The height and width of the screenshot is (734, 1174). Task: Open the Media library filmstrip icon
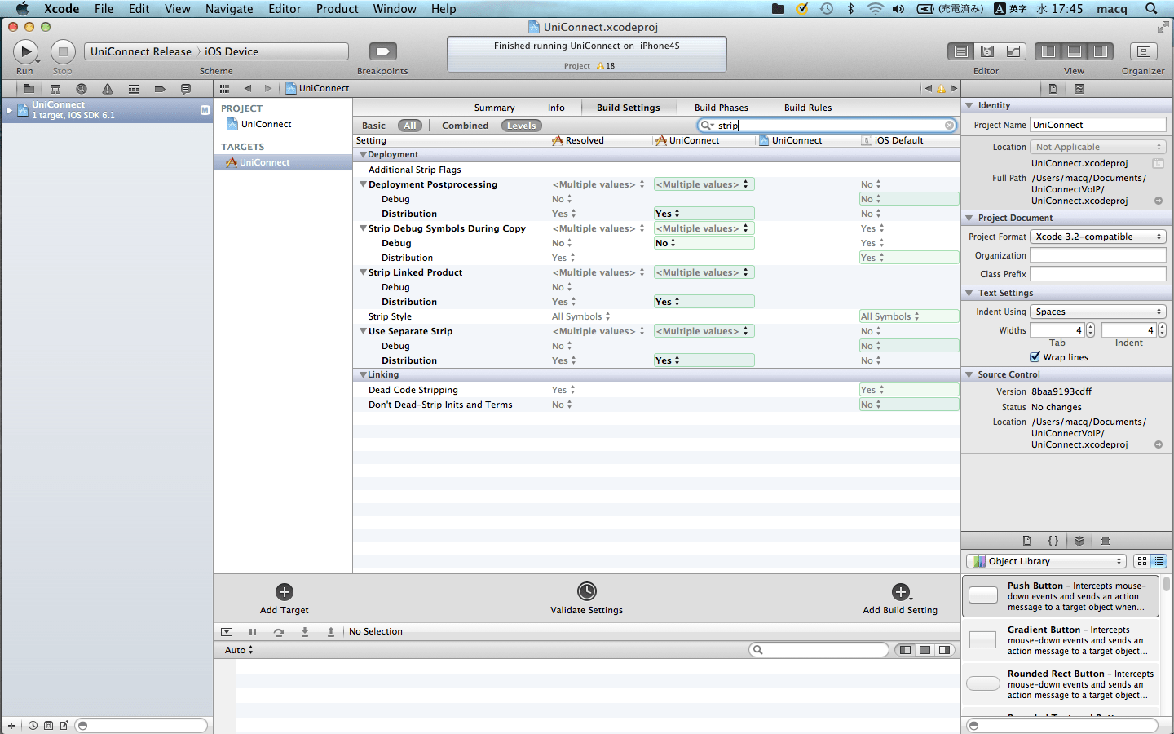[x=1106, y=541]
